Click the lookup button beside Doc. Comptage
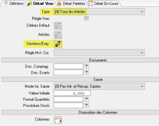Viewport: 159px width, 126px height. [86, 66]
